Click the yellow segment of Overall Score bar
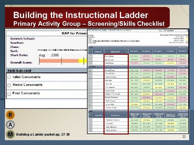194x145 pixels. (83, 61)
